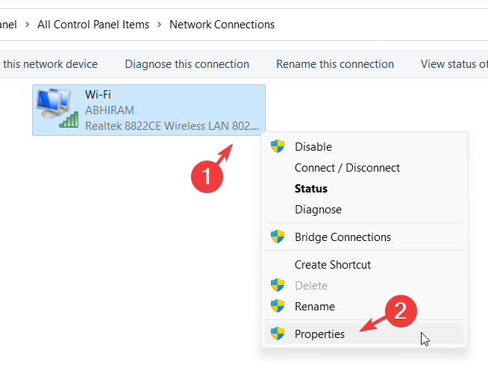Go to All Control Panel Items breadcrumb
Viewport: 488px width, 391px height.
point(93,25)
